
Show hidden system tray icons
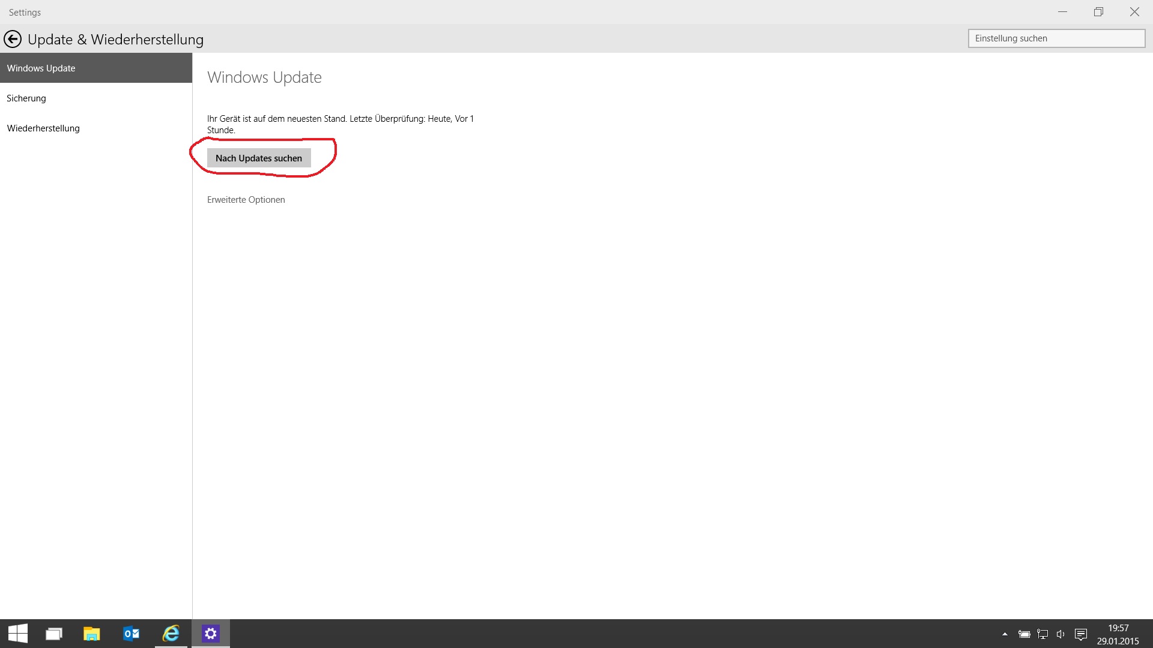[x=1005, y=634]
